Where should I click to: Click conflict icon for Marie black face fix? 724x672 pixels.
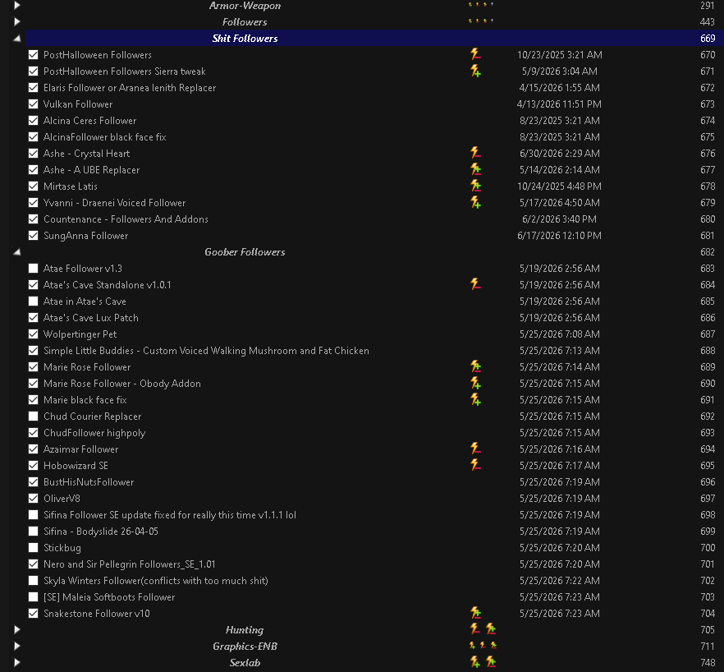coord(475,400)
